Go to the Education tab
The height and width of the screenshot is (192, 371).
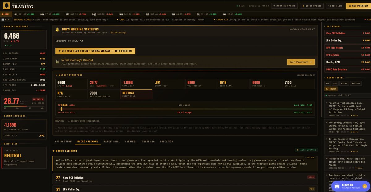(x=167, y=142)
